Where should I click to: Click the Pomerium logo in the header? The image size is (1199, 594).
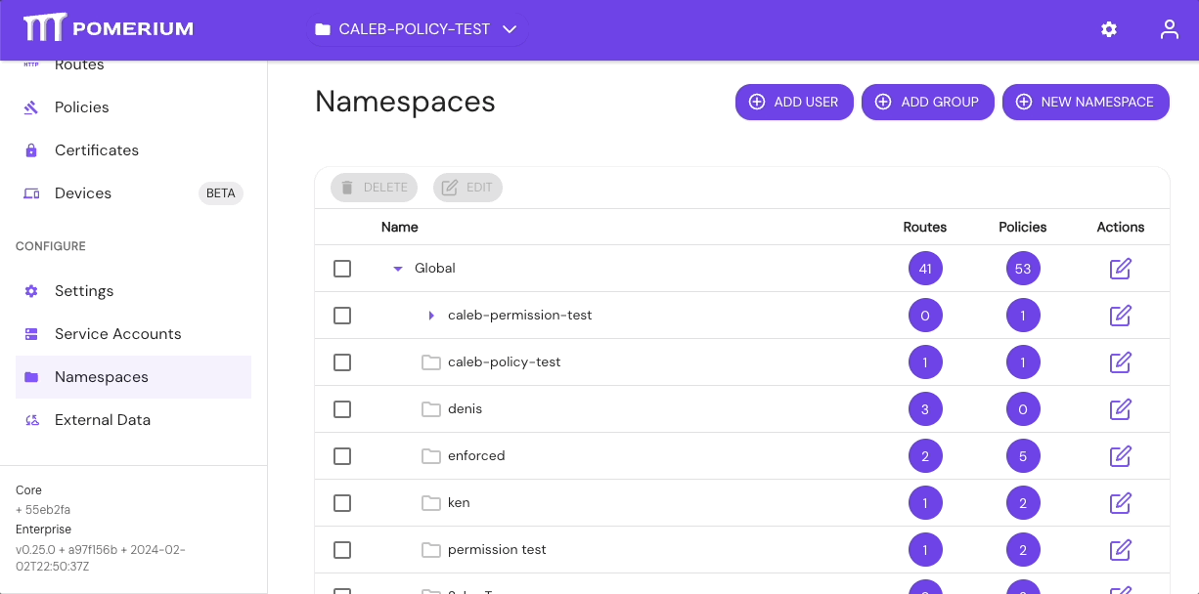[x=108, y=28]
